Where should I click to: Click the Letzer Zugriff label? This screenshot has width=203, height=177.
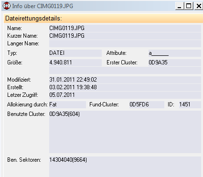(22, 95)
